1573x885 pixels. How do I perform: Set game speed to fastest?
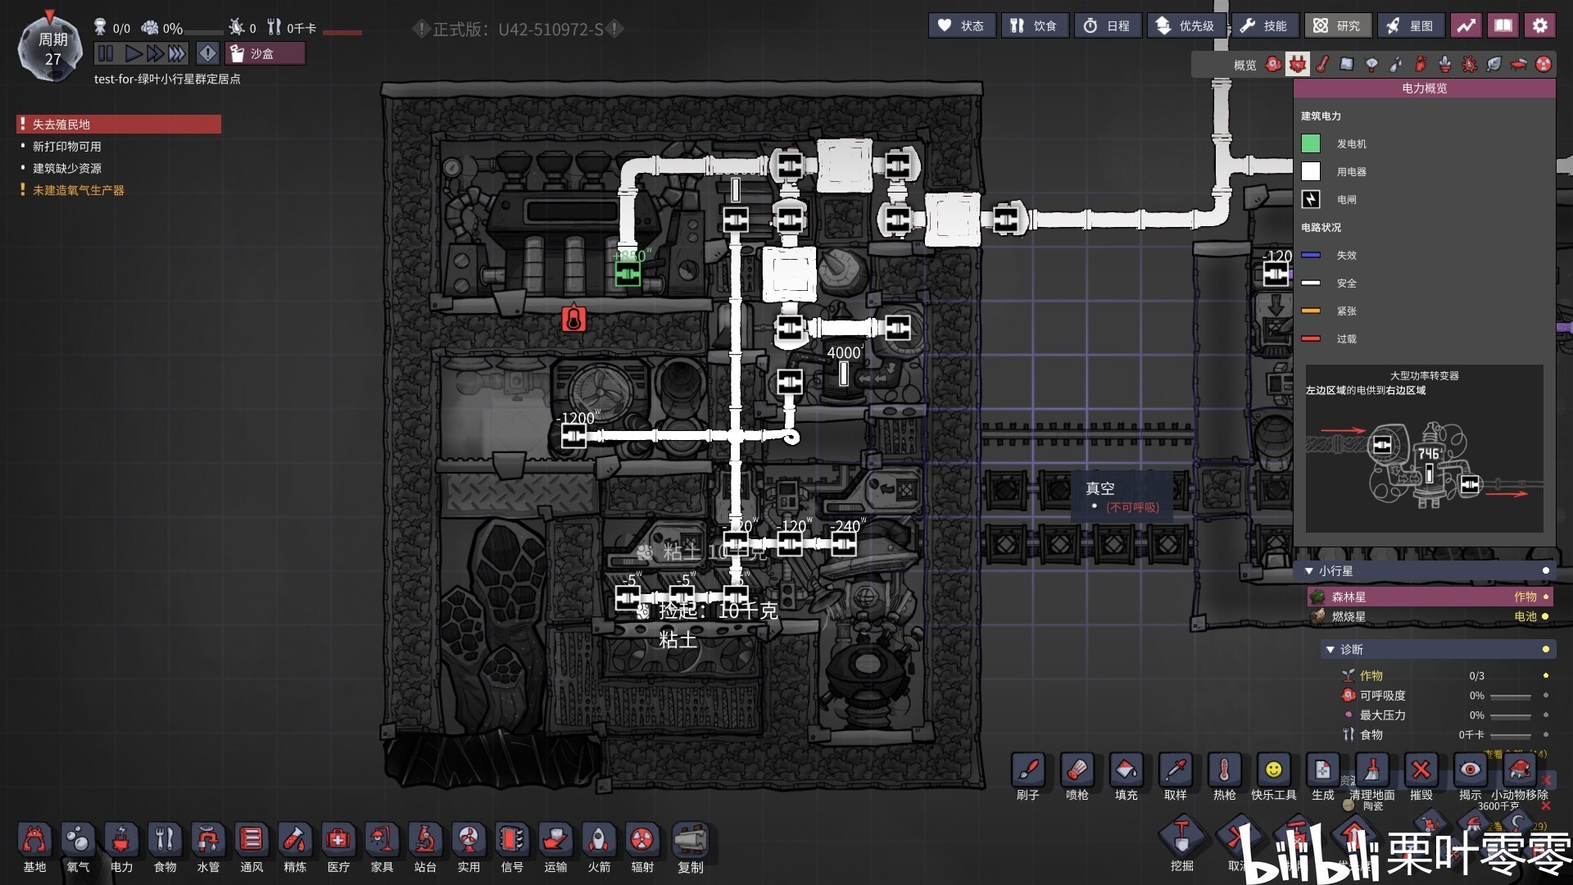click(177, 54)
